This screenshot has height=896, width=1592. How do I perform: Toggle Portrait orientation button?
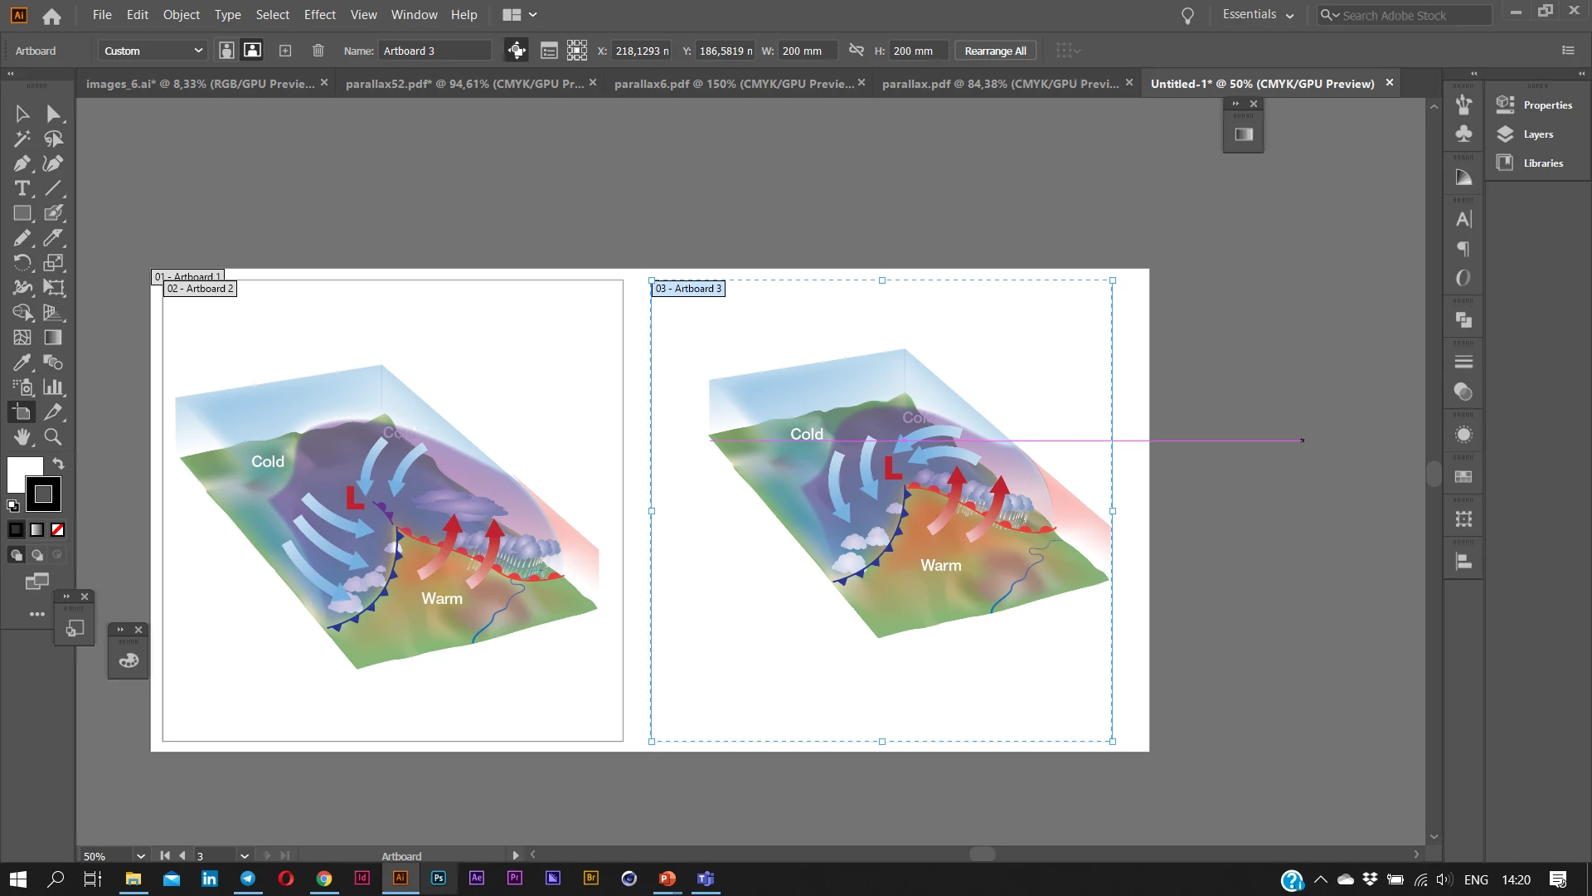pos(226,51)
